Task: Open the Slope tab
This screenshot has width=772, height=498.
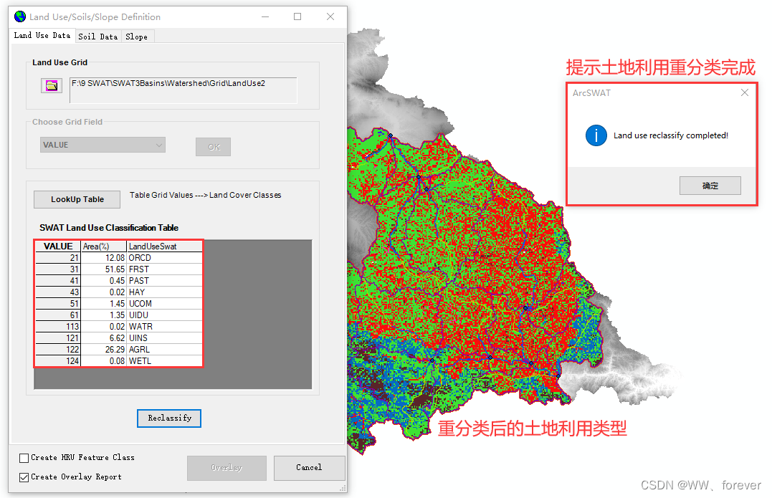Action: (x=136, y=36)
